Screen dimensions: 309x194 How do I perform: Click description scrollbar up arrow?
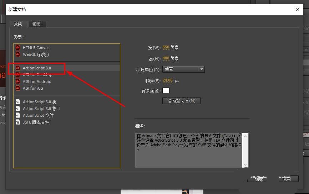tap(245, 136)
